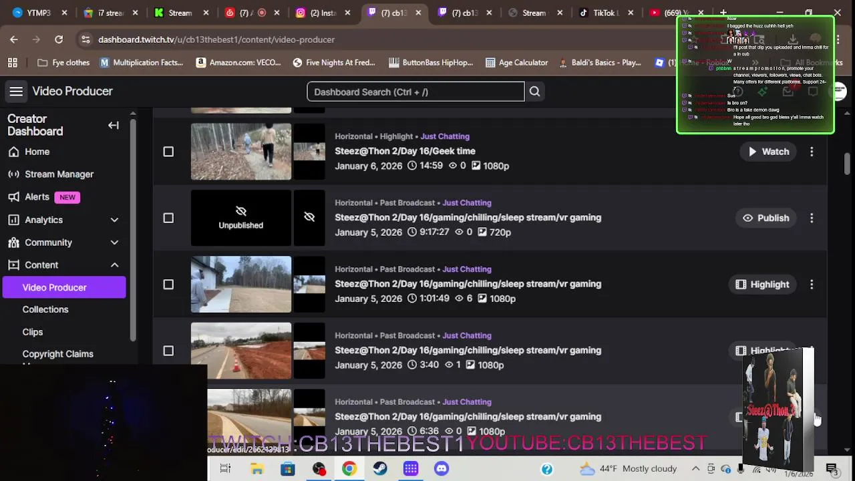
Task: Open the Amazon.com bookmark
Action: (238, 63)
